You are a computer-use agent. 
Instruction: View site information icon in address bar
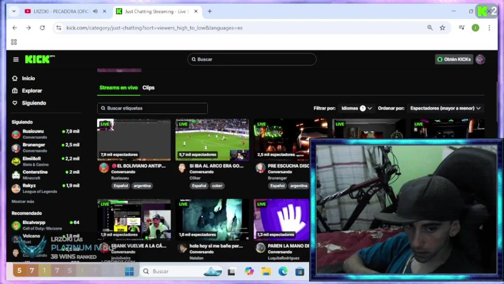(x=59, y=28)
